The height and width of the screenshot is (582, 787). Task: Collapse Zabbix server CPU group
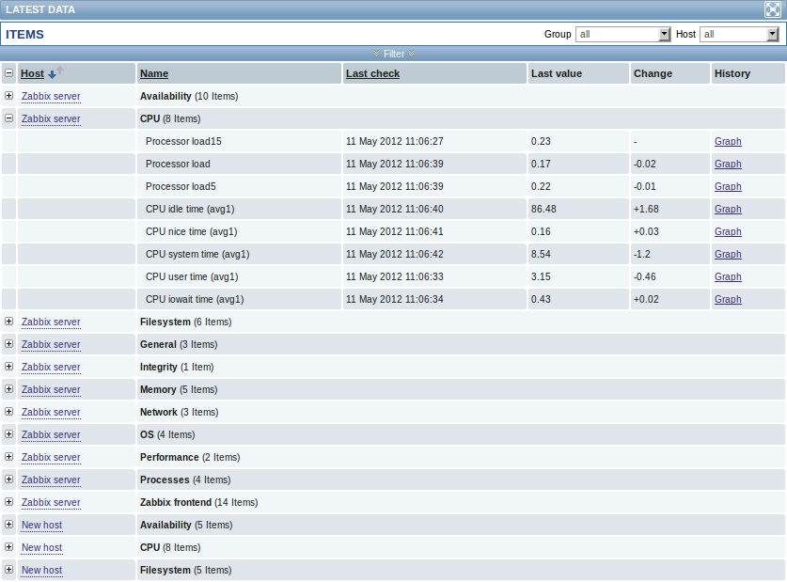tap(8, 118)
